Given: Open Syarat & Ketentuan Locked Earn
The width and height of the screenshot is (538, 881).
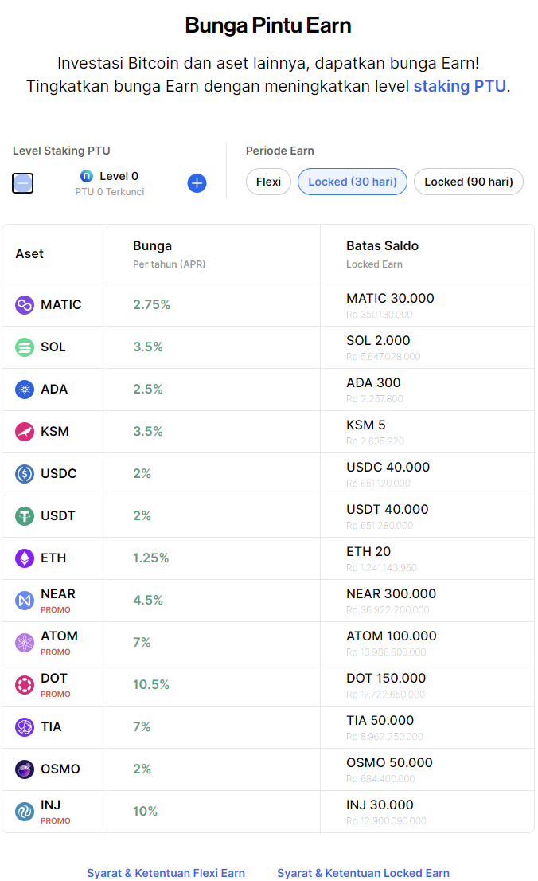Looking at the screenshot, I should pos(364,873).
